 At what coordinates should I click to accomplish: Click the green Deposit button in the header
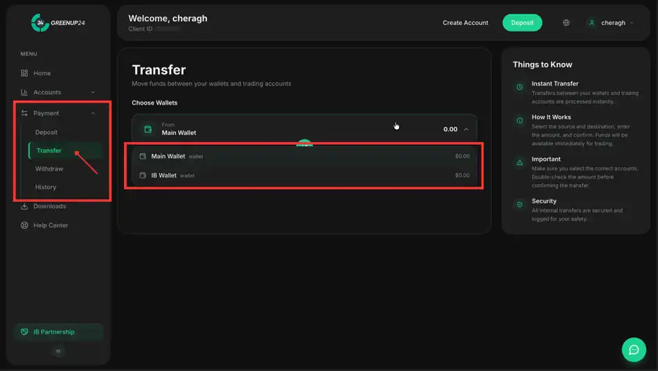click(522, 23)
